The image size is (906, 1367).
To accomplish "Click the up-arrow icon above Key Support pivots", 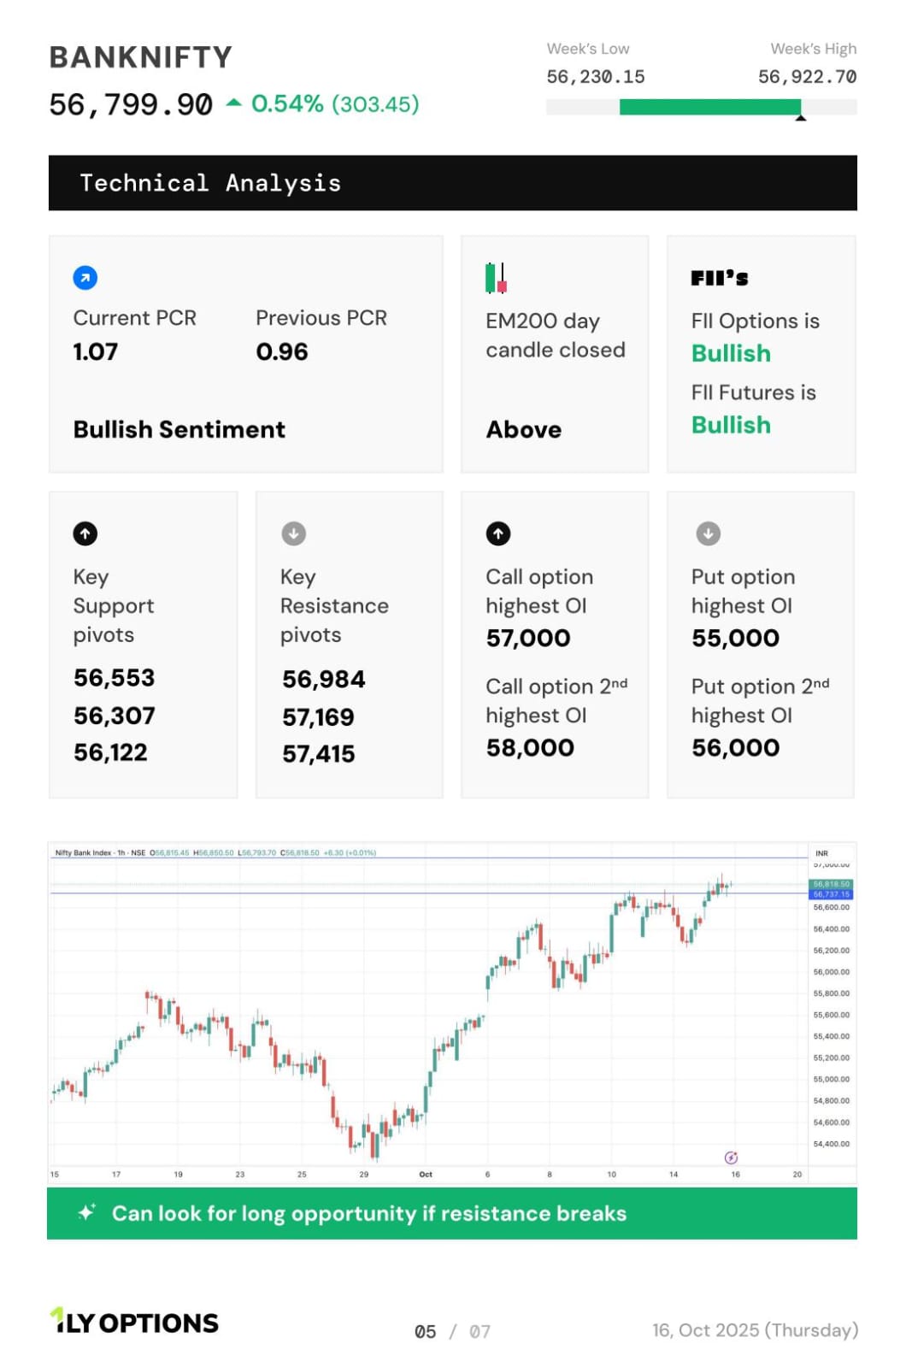I will [x=85, y=533].
